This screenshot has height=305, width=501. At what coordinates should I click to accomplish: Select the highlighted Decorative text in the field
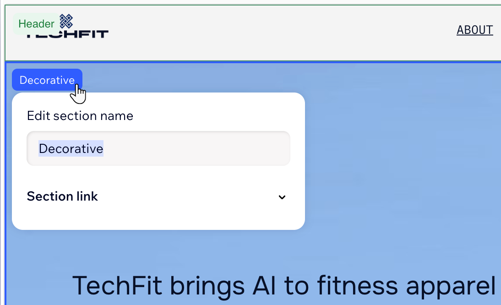[x=71, y=148]
